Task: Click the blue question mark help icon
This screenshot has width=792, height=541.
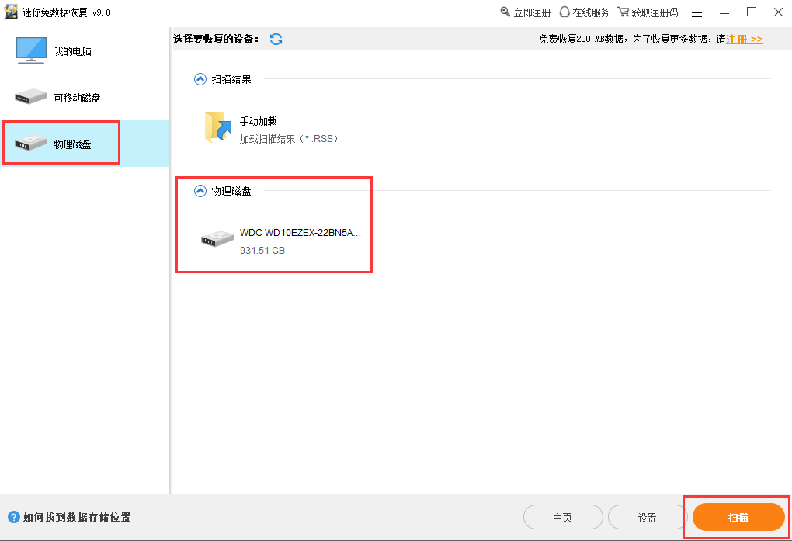Action: [14, 517]
